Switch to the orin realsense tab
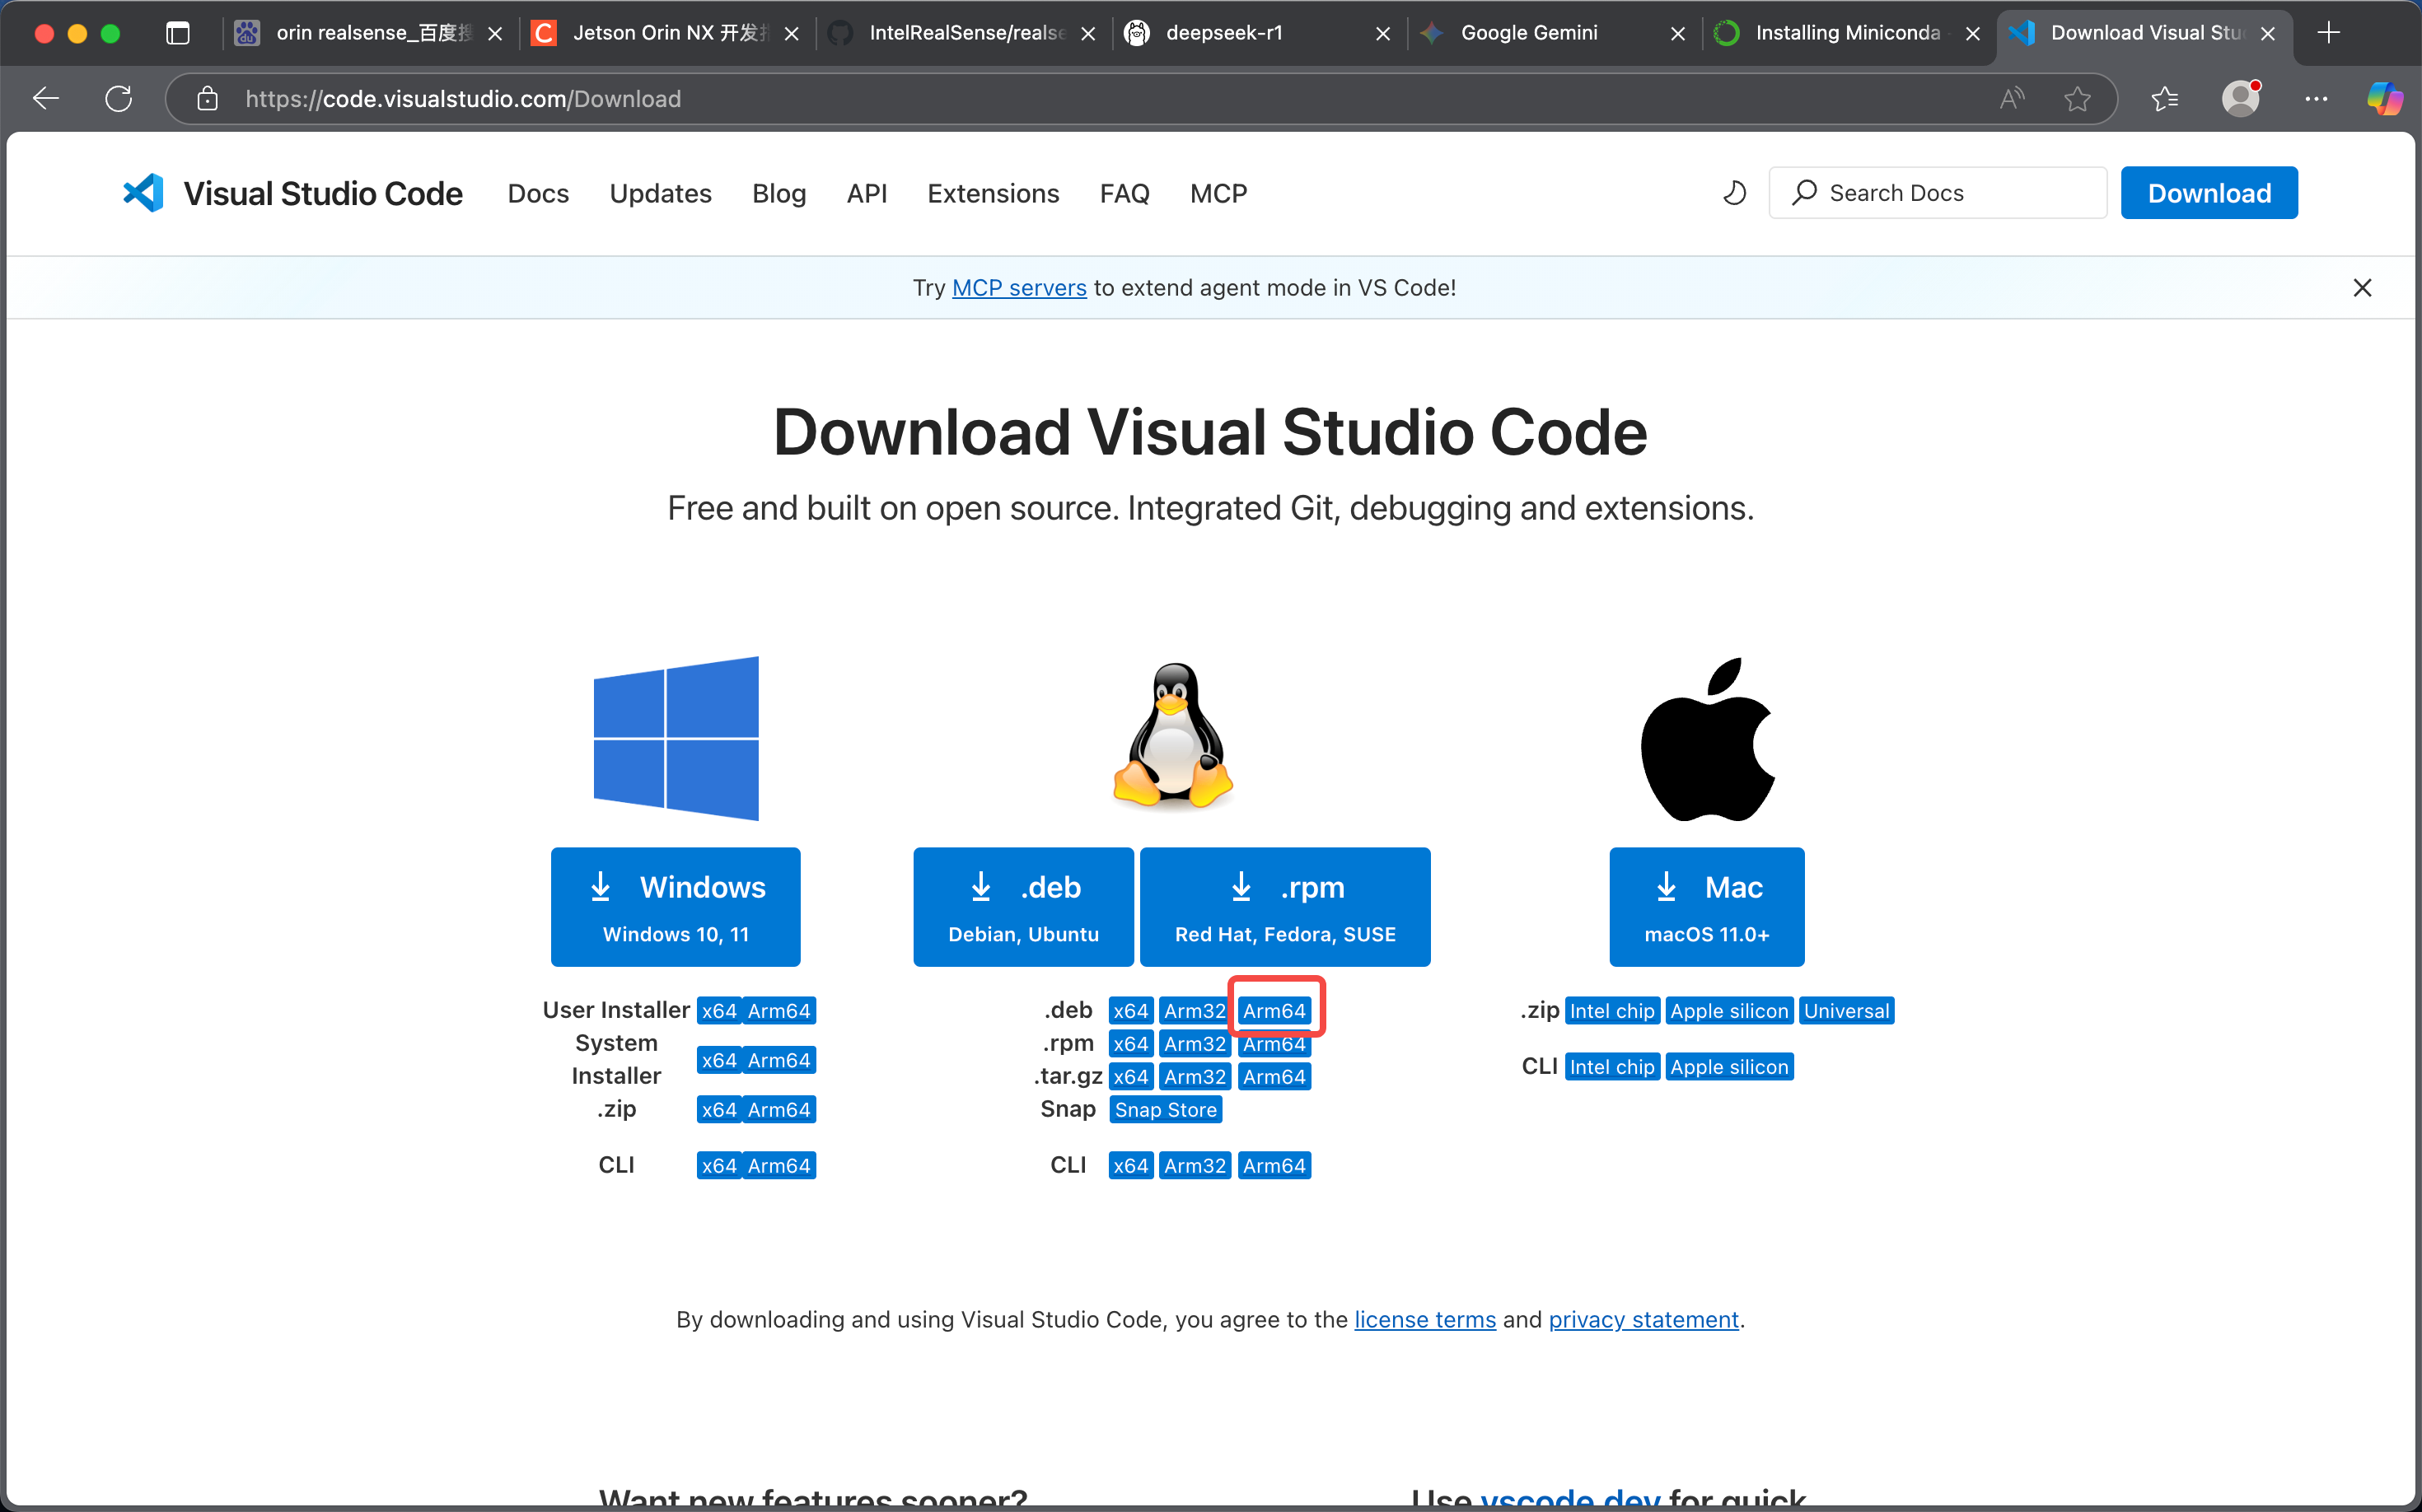 tap(368, 33)
